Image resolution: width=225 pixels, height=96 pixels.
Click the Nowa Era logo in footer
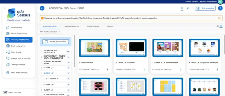(x=5, y=93)
